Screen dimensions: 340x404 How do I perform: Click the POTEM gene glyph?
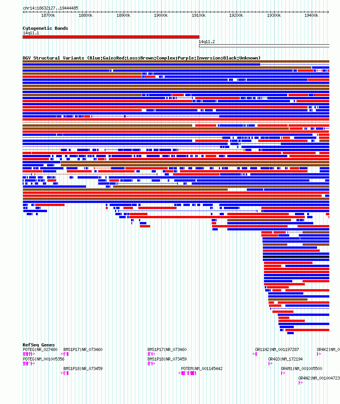coord(187,373)
